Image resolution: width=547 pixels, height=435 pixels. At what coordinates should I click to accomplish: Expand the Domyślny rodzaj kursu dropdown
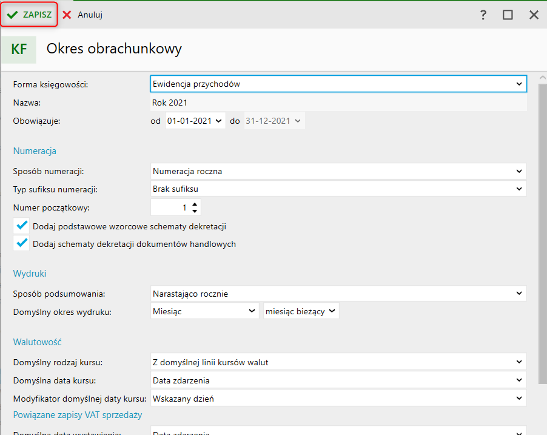tap(338, 362)
